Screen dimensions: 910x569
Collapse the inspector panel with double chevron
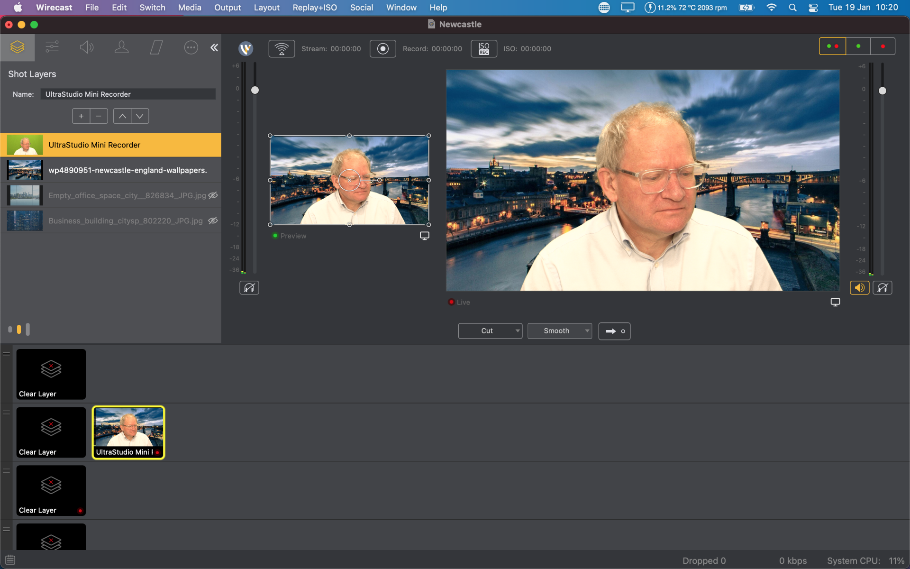214,47
